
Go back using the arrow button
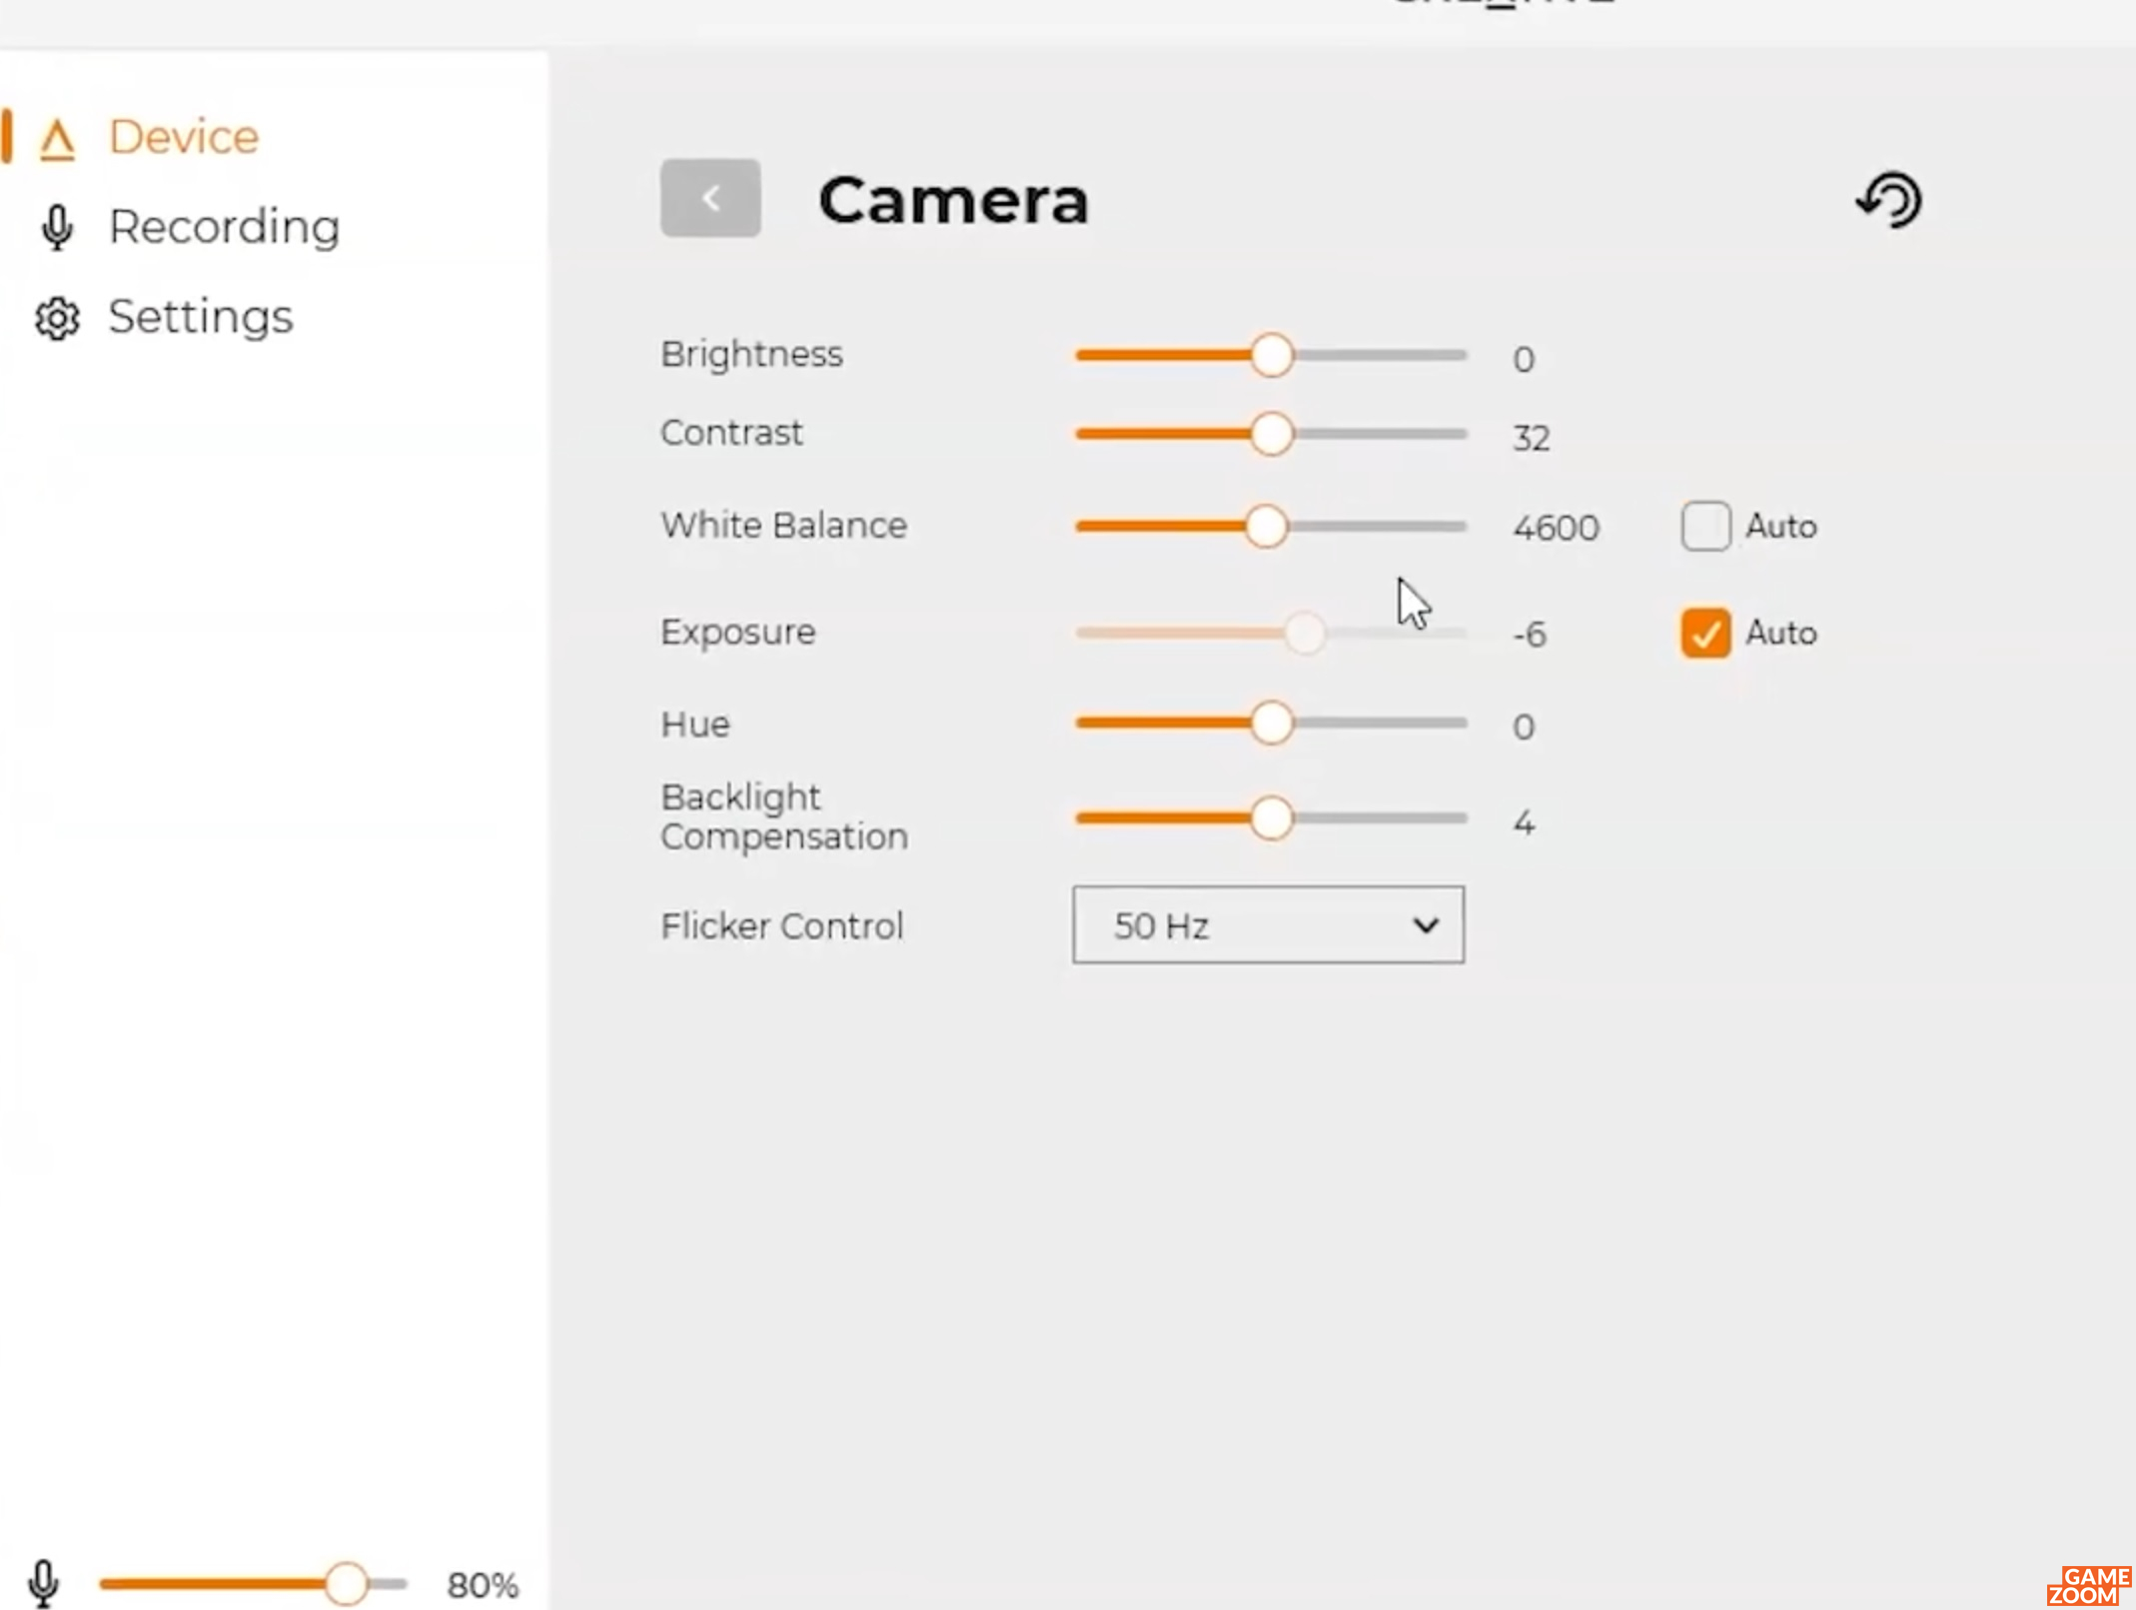710,198
